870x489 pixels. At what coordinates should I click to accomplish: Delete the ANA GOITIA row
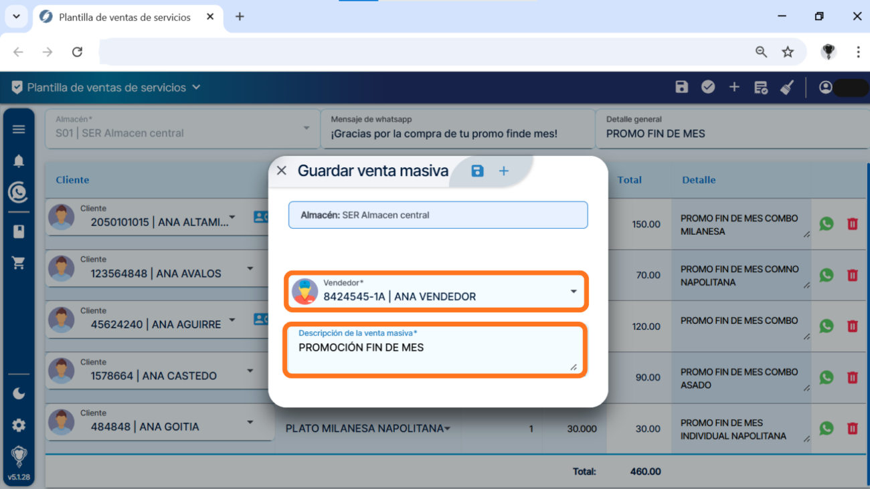852,428
